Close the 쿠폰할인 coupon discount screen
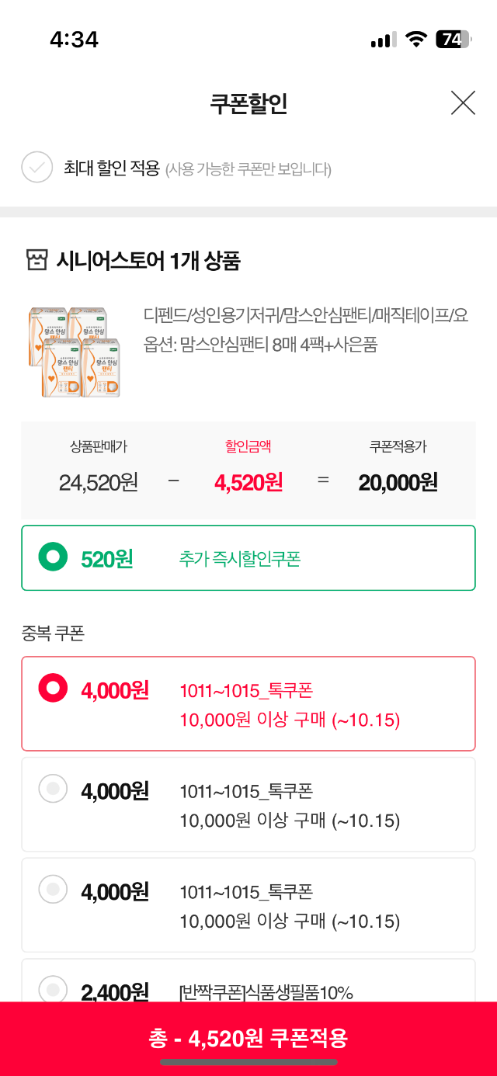 coord(463,102)
